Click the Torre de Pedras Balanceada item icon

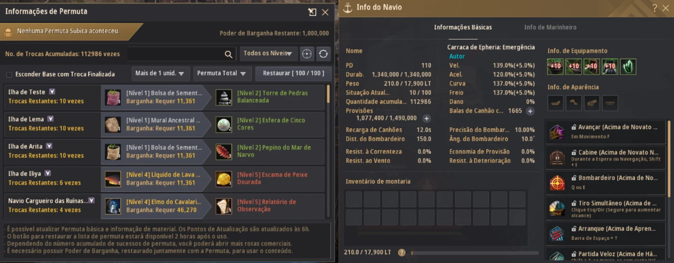223,97
